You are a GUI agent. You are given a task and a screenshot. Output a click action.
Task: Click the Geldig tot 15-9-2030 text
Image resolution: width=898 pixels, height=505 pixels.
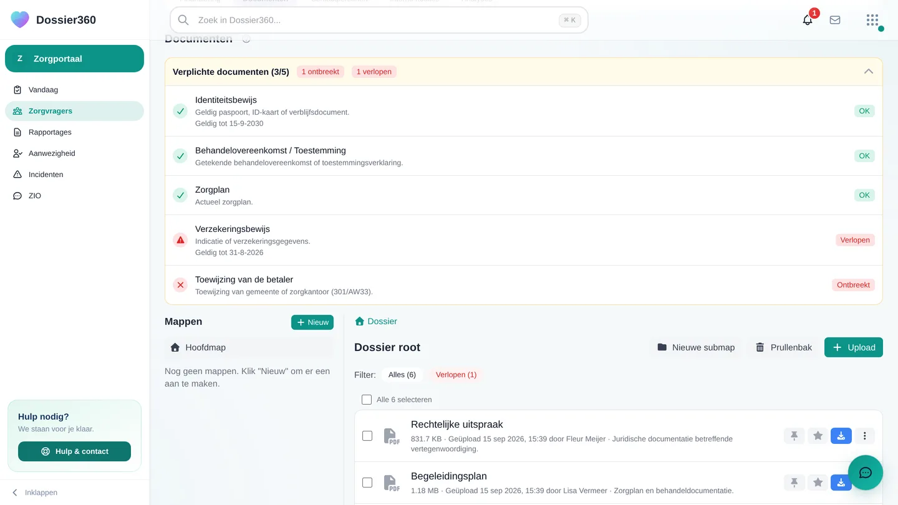tap(229, 123)
